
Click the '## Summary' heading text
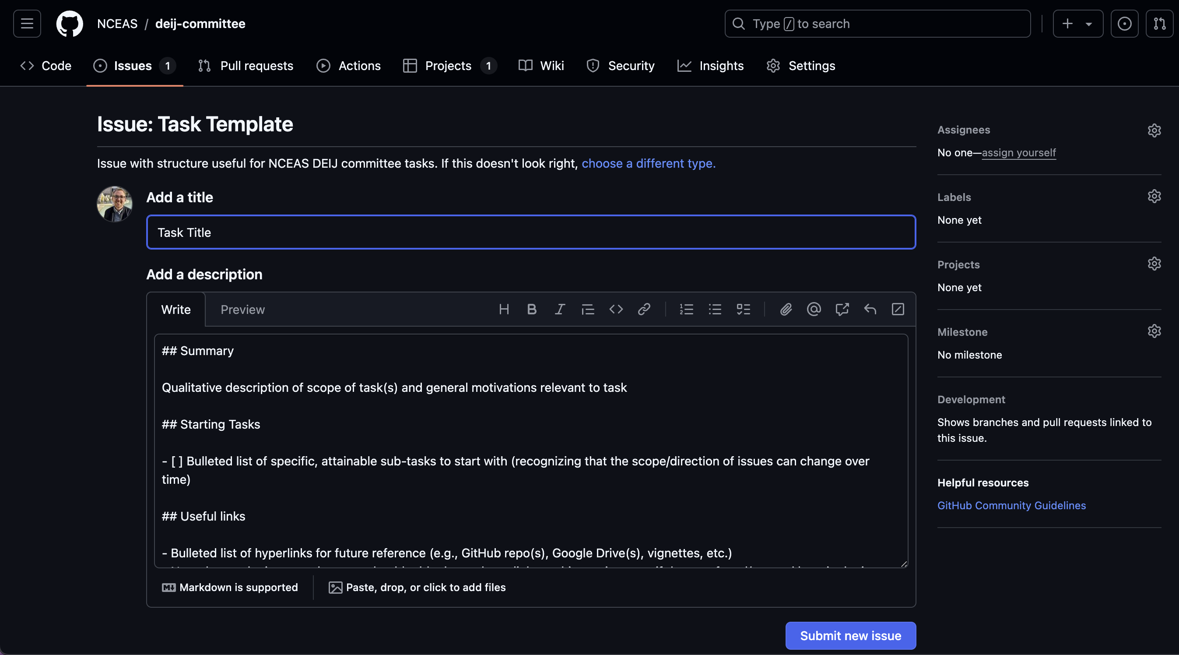click(198, 351)
